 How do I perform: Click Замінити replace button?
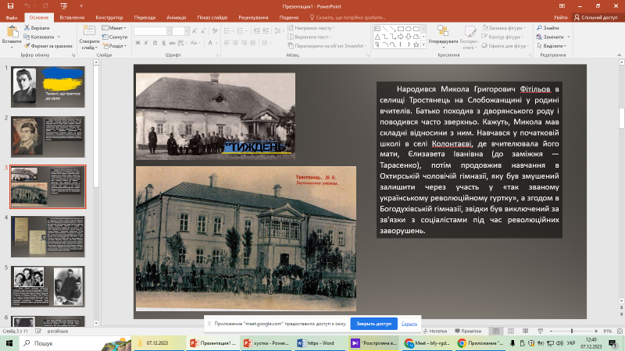click(x=553, y=37)
